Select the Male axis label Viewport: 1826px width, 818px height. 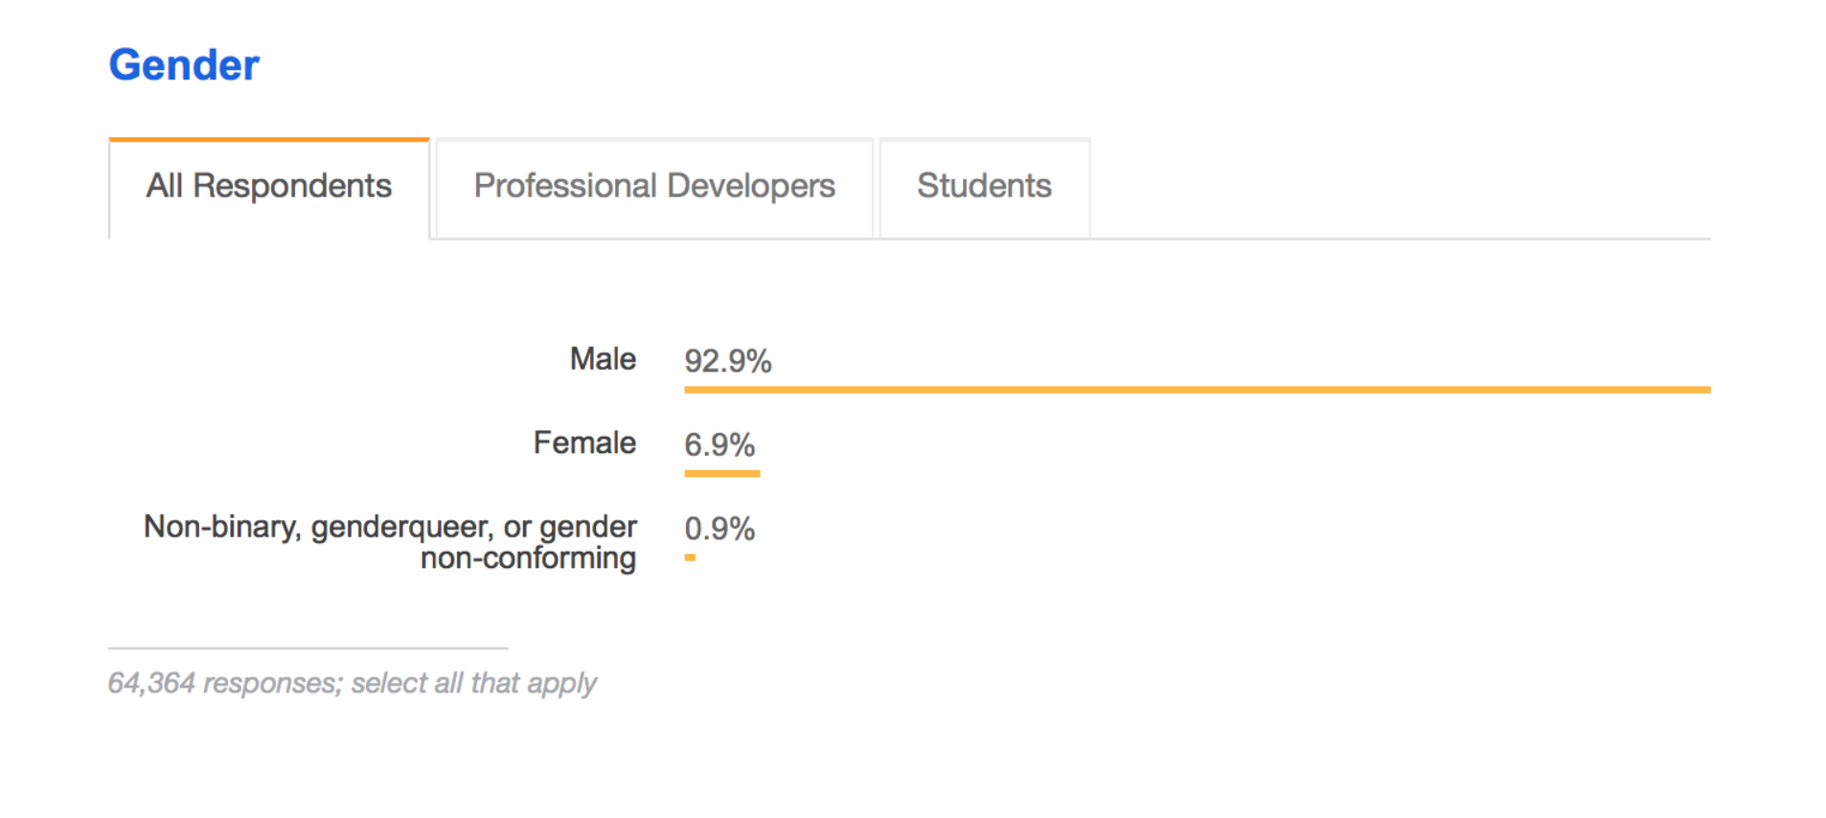pos(602,359)
